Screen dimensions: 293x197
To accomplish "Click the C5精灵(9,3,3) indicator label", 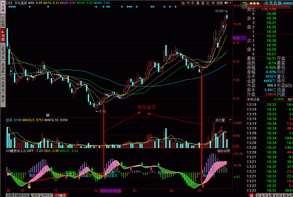I will 16,151.
